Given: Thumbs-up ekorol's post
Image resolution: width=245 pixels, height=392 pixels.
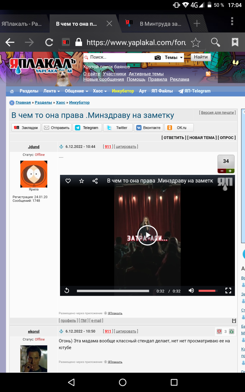Looking at the screenshot, I should point(232,331).
